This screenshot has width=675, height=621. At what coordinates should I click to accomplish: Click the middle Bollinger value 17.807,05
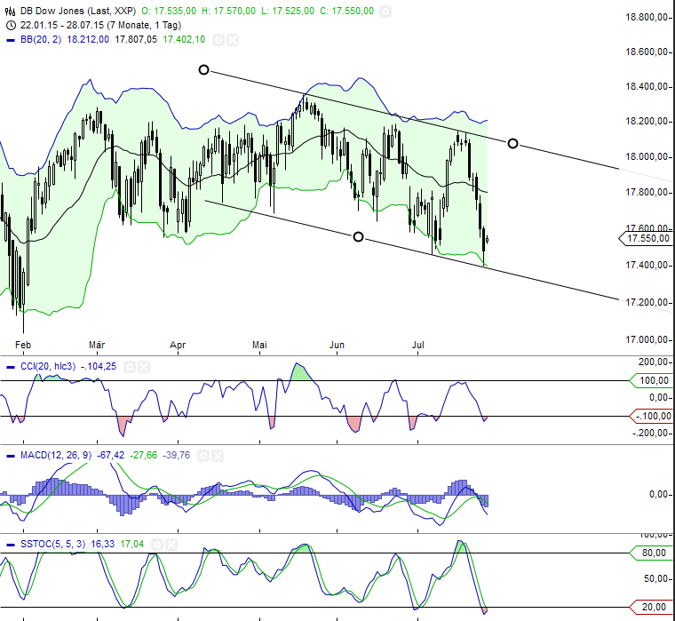136,40
